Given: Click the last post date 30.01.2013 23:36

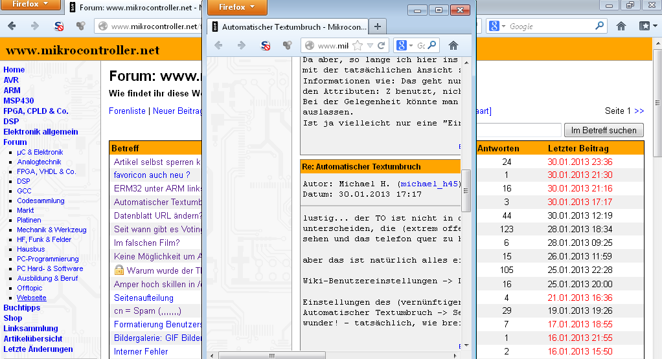Looking at the screenshot, I should pyautogui.click(x=580, y=162).
